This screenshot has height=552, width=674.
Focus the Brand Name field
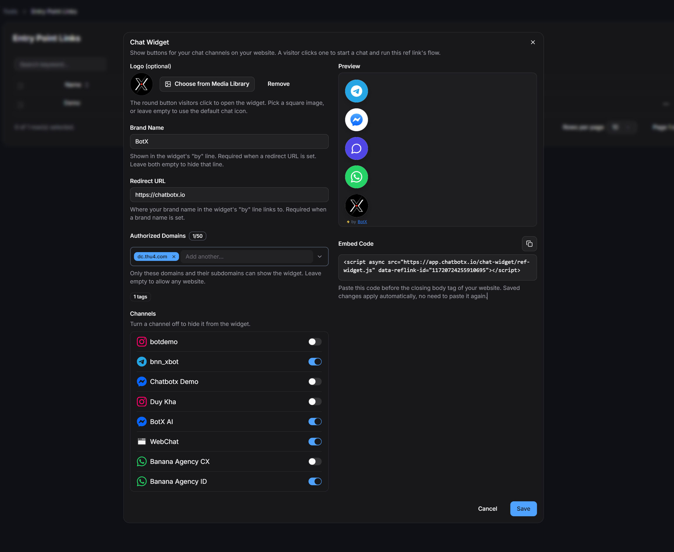coord(229,141)
